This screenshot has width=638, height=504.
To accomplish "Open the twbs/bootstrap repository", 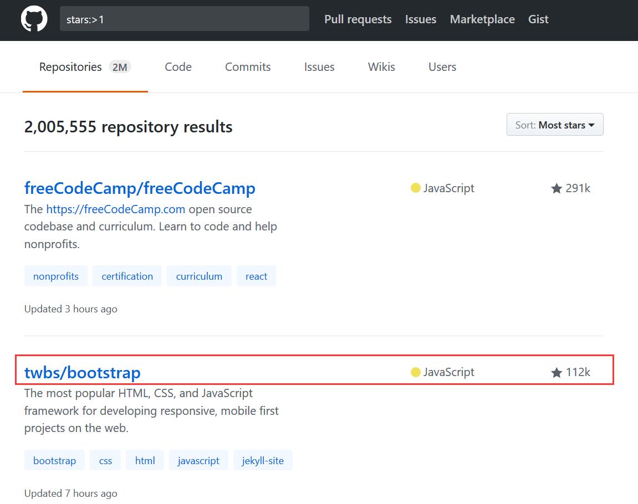I will [82, 372].
